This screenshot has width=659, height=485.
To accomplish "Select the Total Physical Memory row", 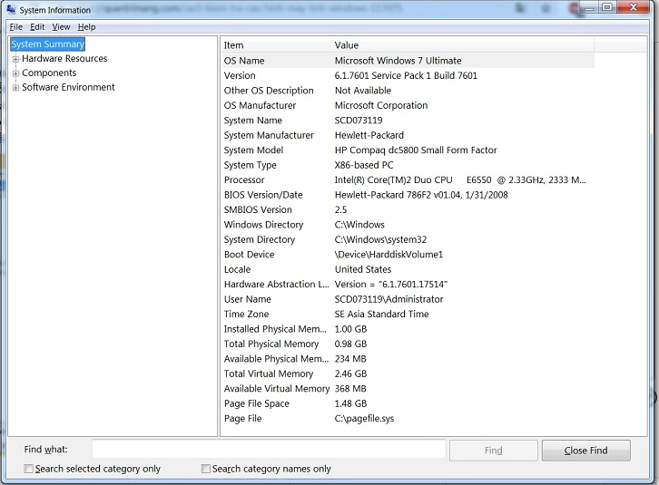I will tap(408, 344).
